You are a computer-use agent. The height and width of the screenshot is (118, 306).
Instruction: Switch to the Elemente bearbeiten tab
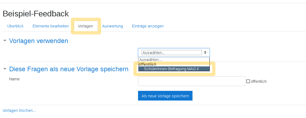point(51,26)
